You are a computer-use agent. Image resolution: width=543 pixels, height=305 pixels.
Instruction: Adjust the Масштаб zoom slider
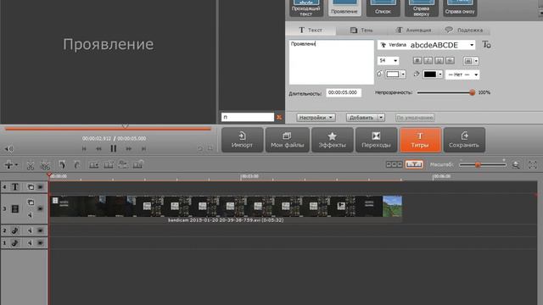click(x=478, y=165)
